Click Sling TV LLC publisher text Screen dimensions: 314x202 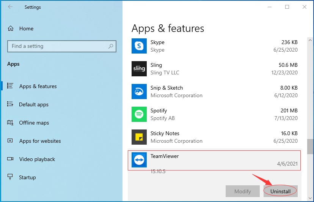[x=165, y=73]
